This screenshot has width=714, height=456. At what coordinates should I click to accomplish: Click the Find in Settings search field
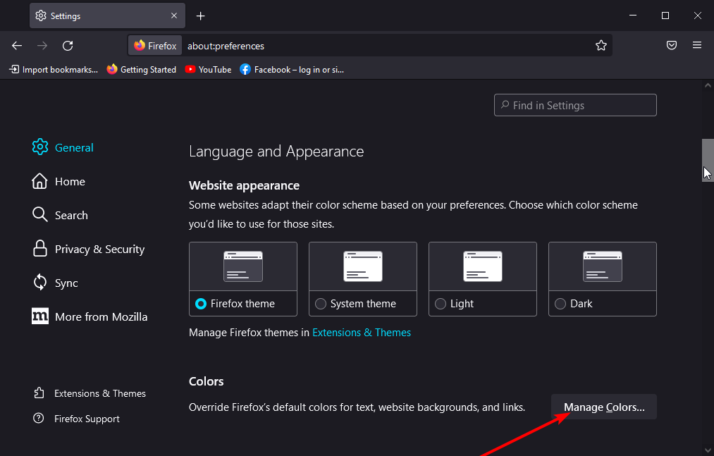pos(575,105)
